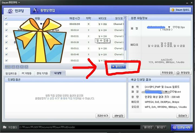Uncheck the file with duration 00:03:48
Screen dimensions: 195x133
[x=6, y=54]
